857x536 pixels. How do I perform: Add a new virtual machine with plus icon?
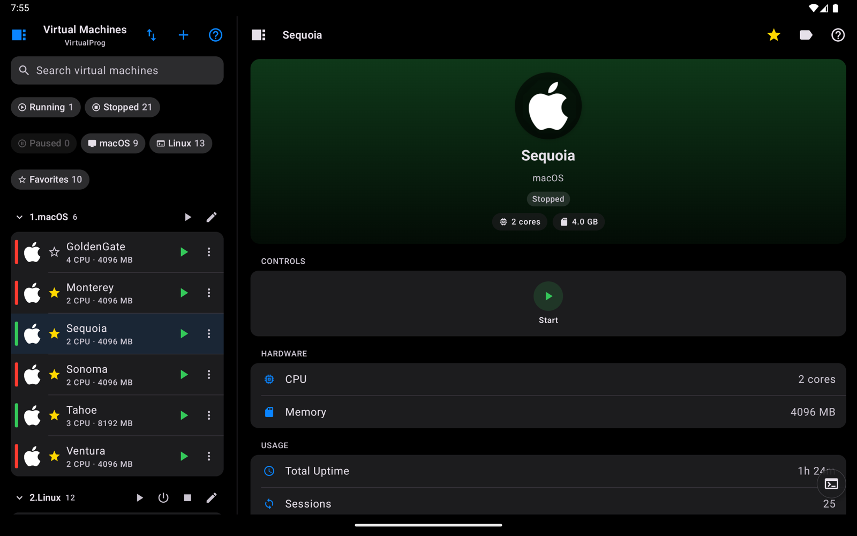[x=183, y=35]
